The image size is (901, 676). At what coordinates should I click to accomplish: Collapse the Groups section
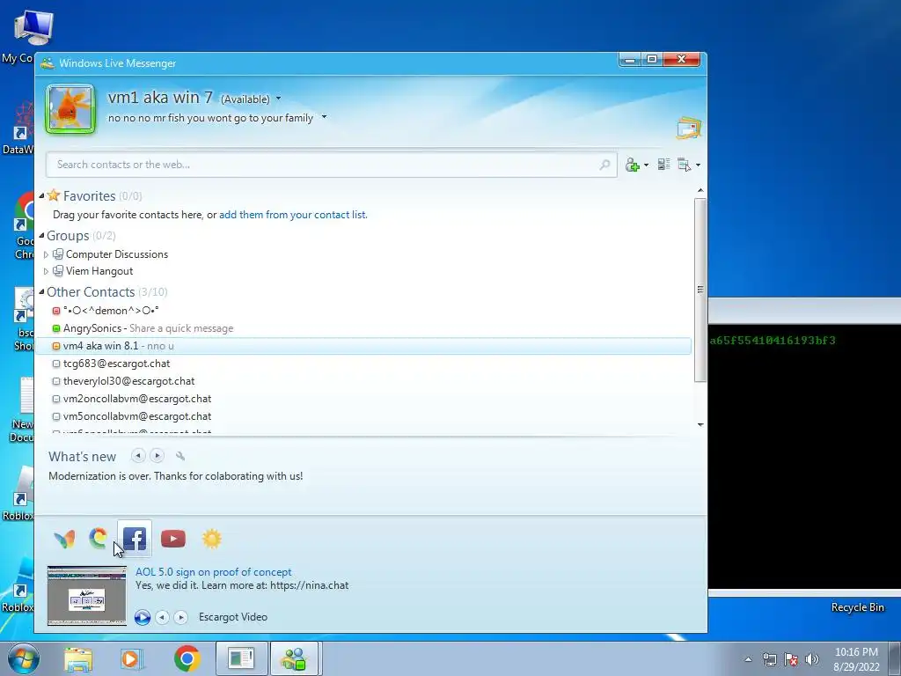coord(41,236)
